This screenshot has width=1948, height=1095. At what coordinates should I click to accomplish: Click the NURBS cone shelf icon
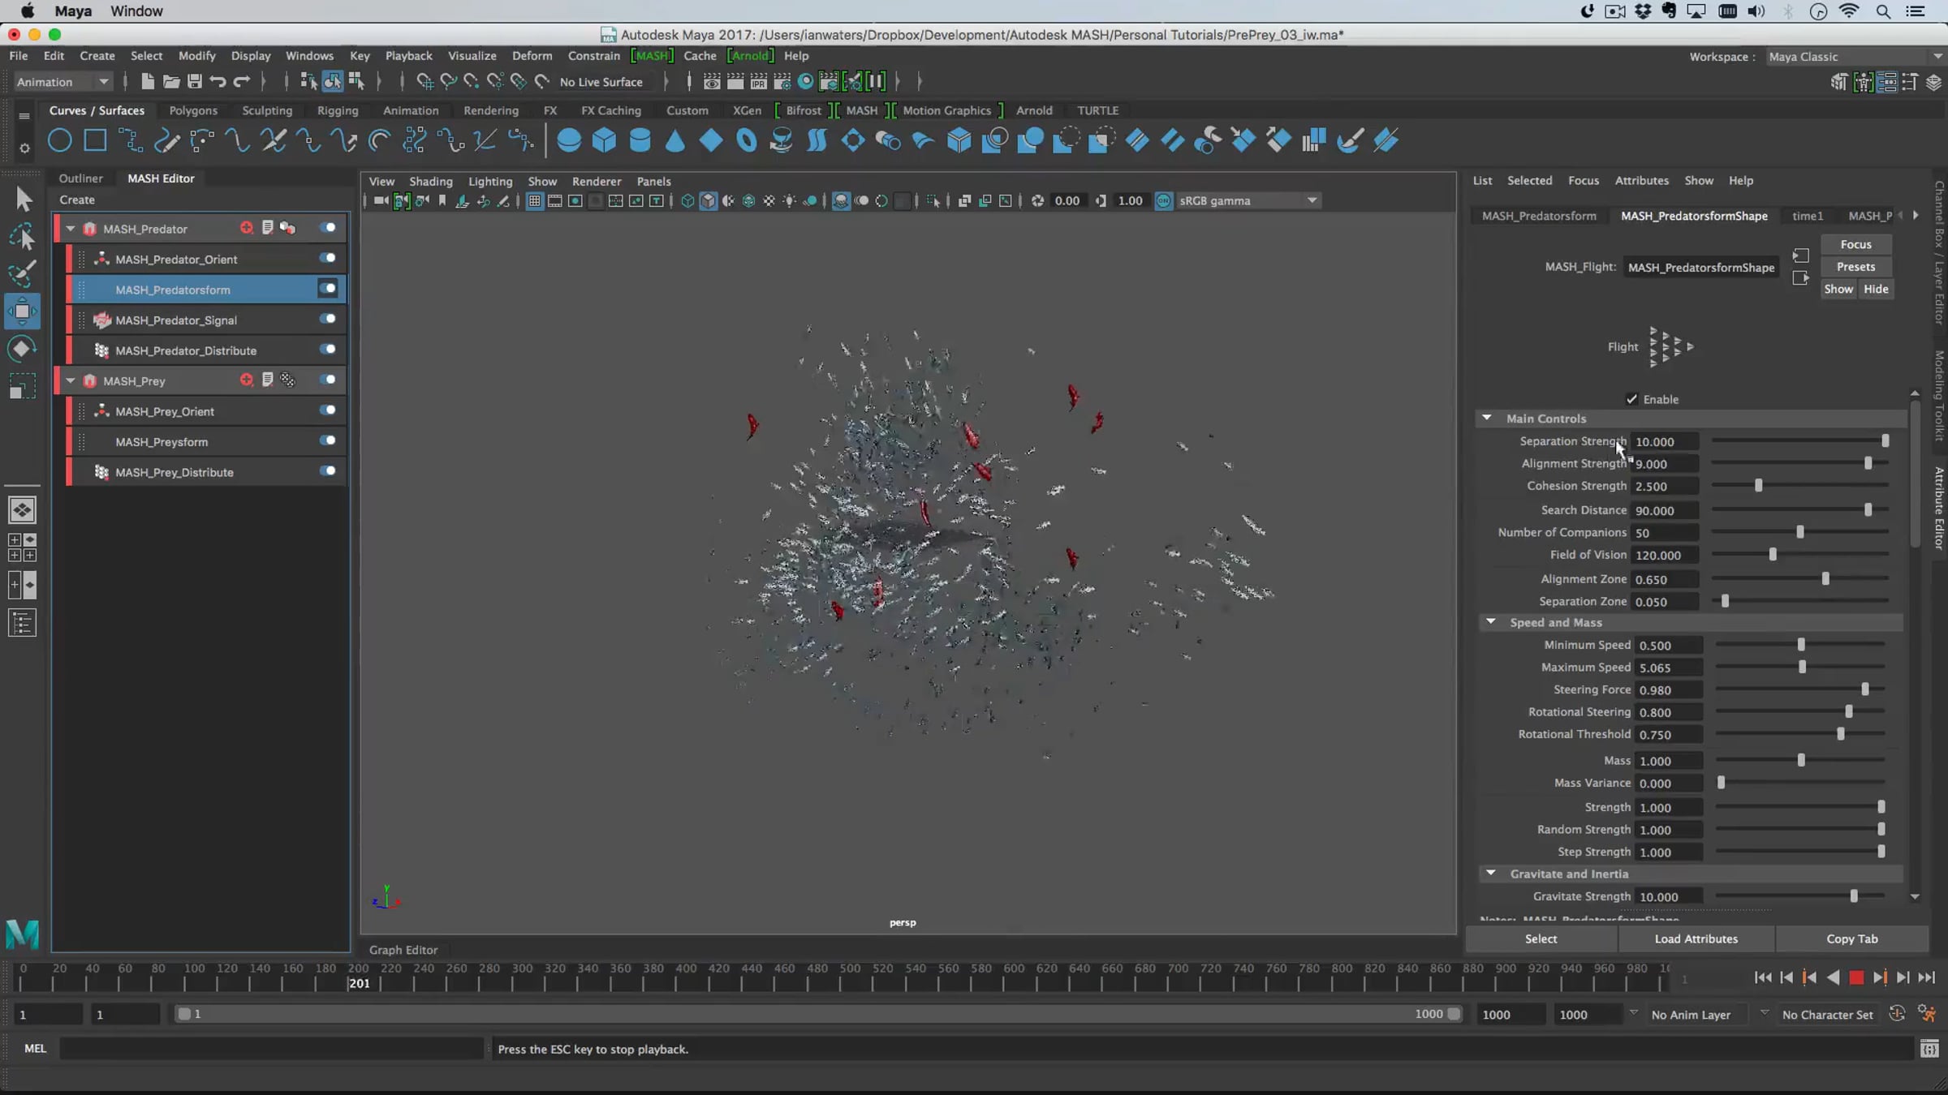(x=674, y=140)
